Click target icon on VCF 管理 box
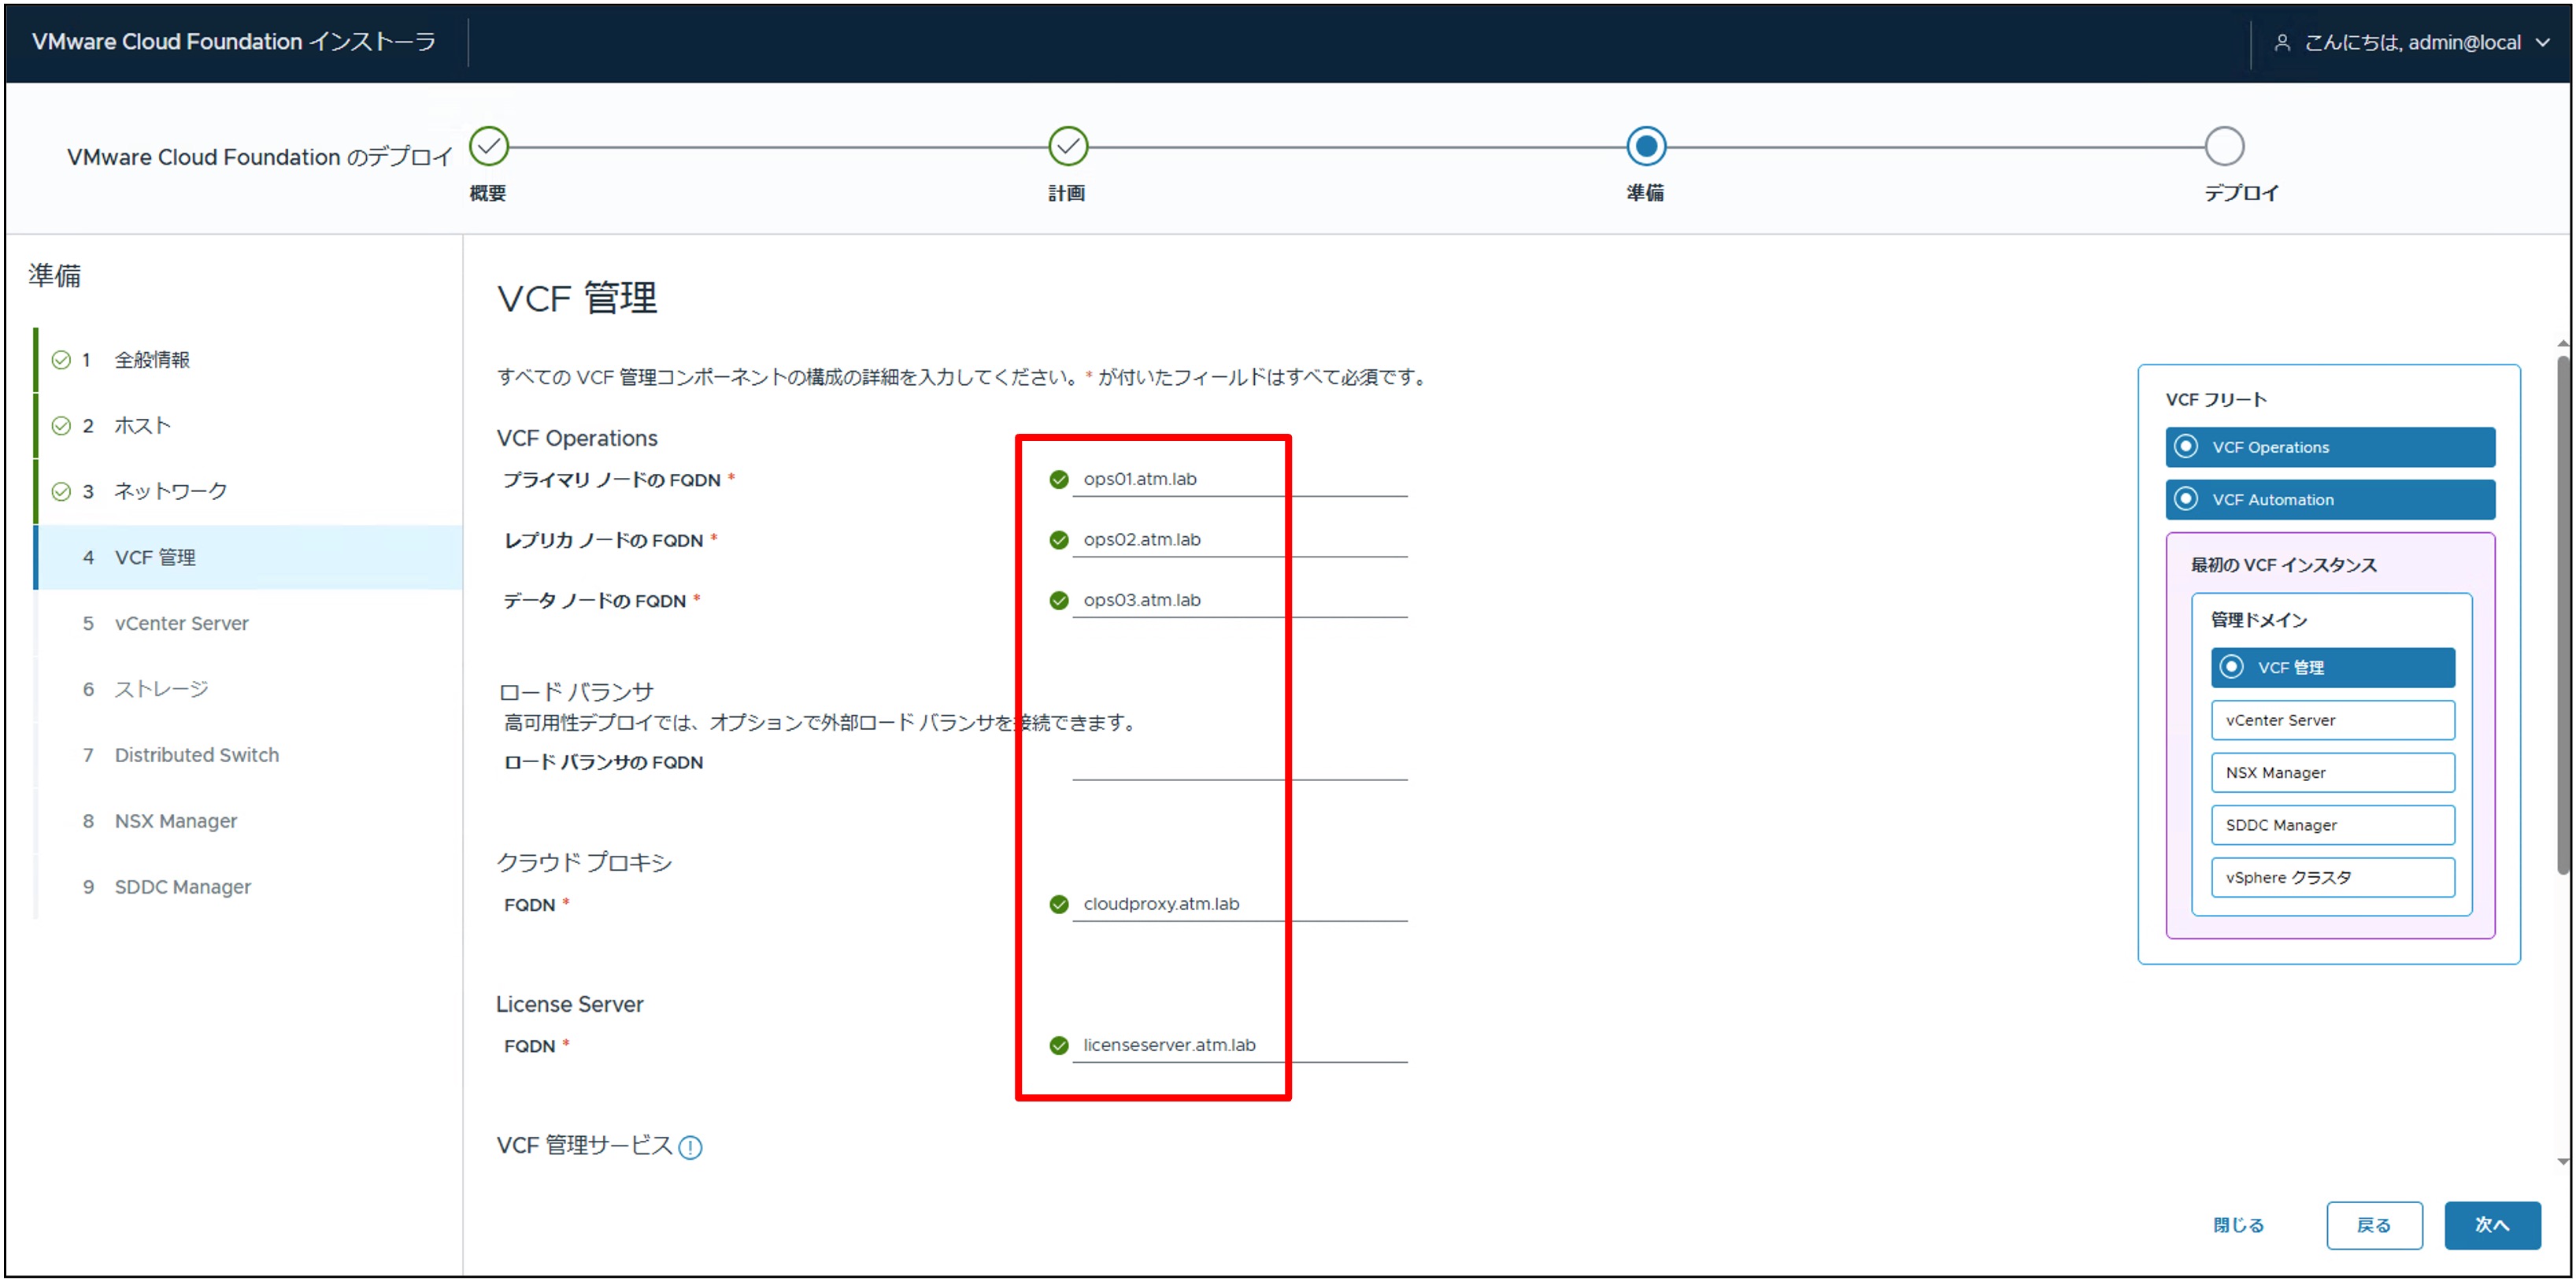 [2232, 666]
